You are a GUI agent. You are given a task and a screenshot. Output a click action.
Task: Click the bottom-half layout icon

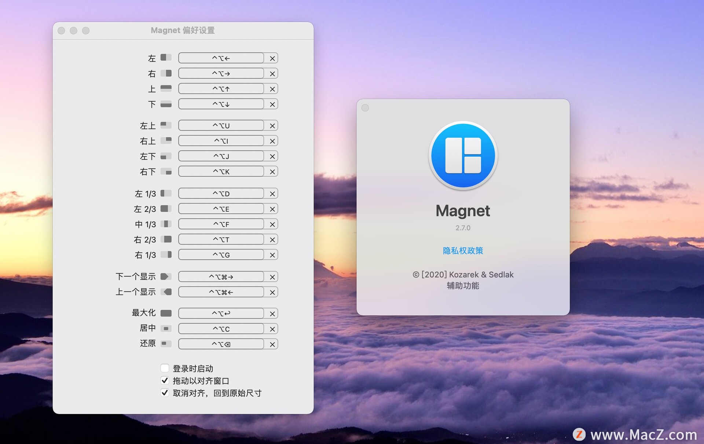(166, 104)
